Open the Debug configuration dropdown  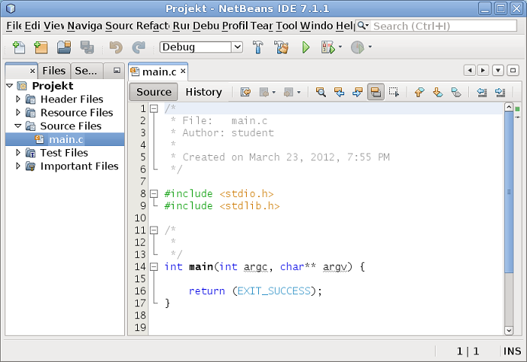(x=238, y=47)
